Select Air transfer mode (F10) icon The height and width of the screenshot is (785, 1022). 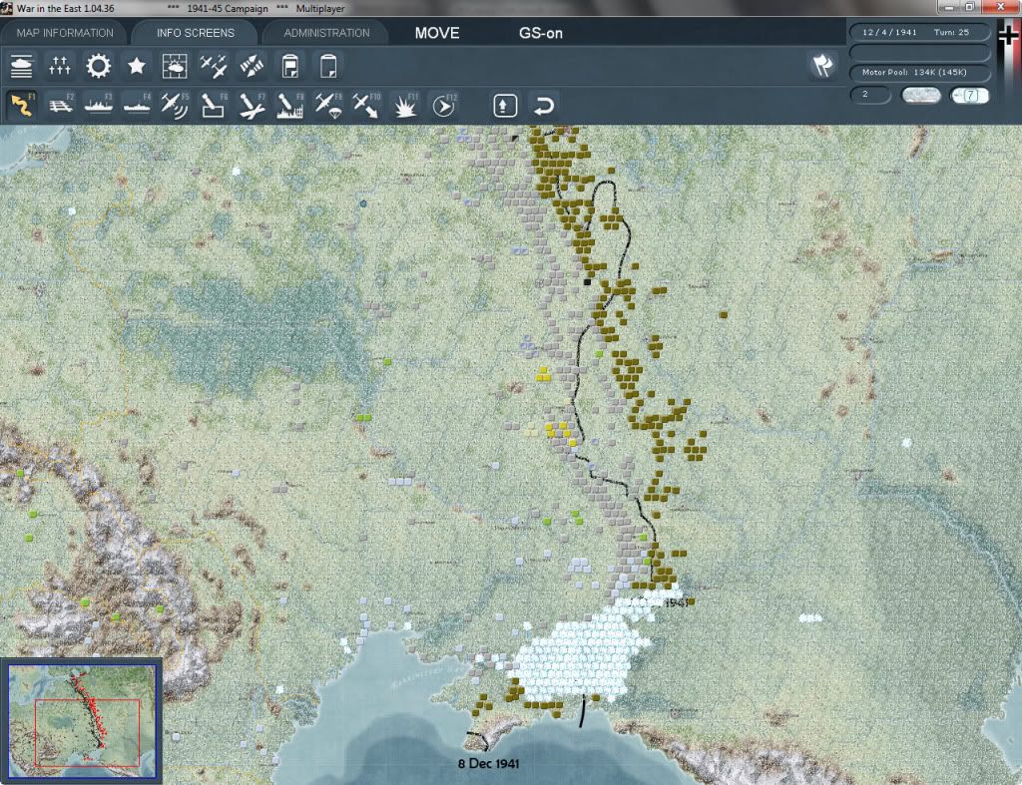click(366, 105)
